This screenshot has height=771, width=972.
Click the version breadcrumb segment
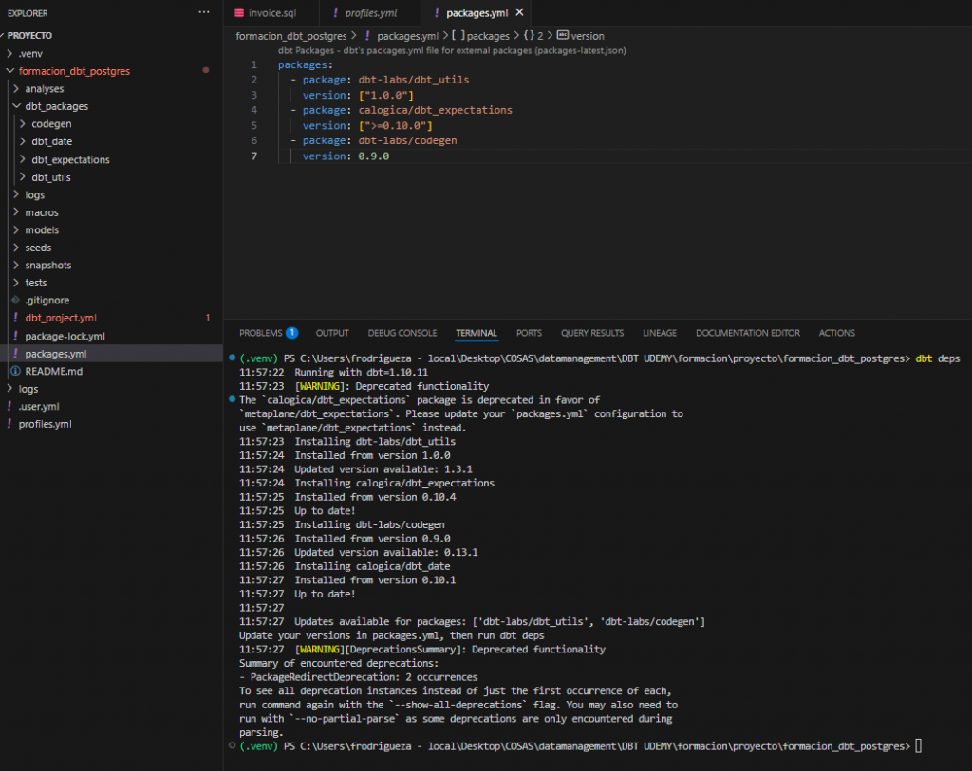[x=587, y=36]
